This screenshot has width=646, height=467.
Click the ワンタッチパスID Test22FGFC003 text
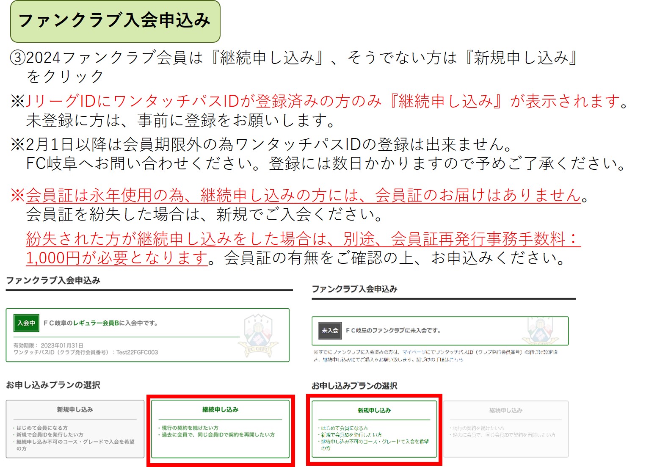86,352
